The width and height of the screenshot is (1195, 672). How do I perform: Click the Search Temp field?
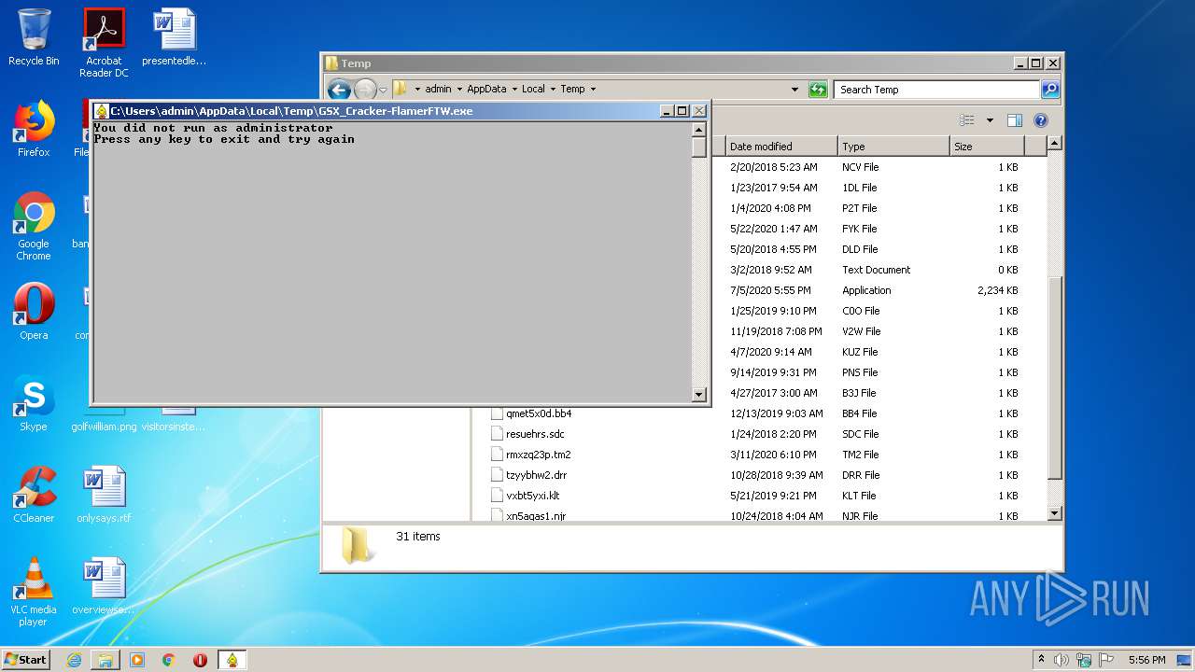[x=936, y=90]
